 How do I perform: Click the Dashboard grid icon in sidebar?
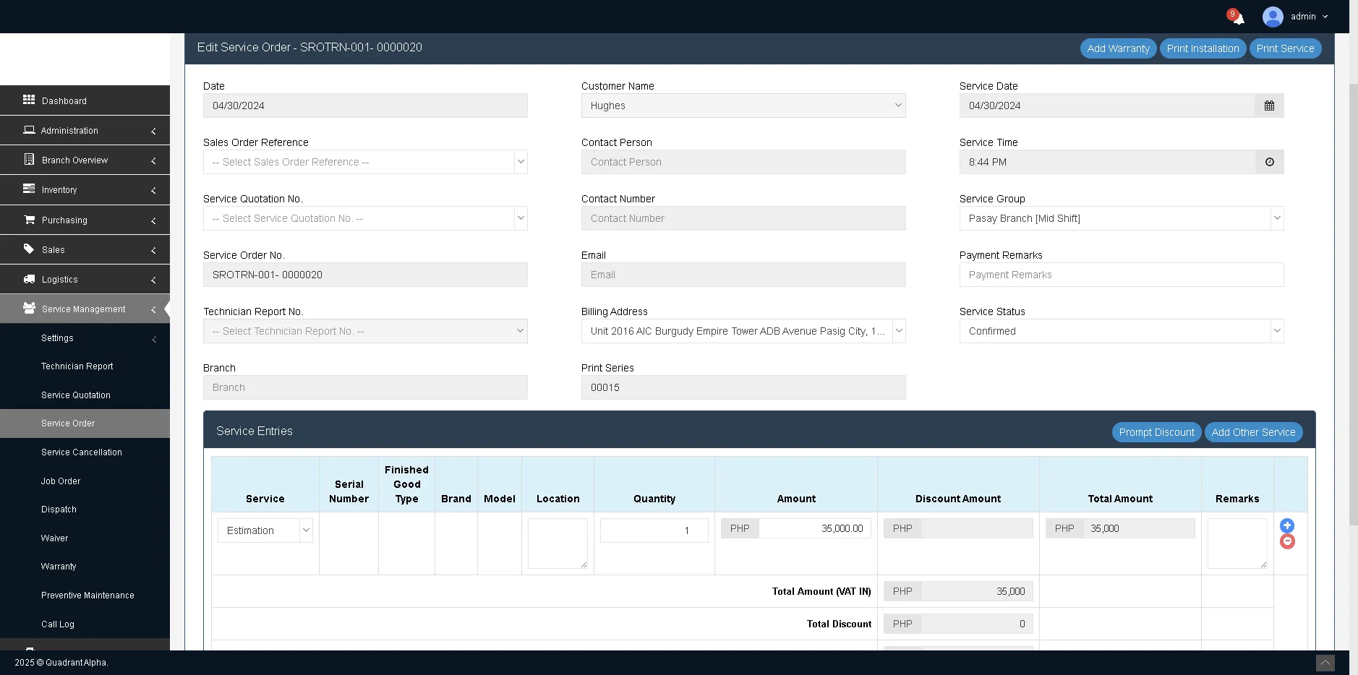point(29,100)
